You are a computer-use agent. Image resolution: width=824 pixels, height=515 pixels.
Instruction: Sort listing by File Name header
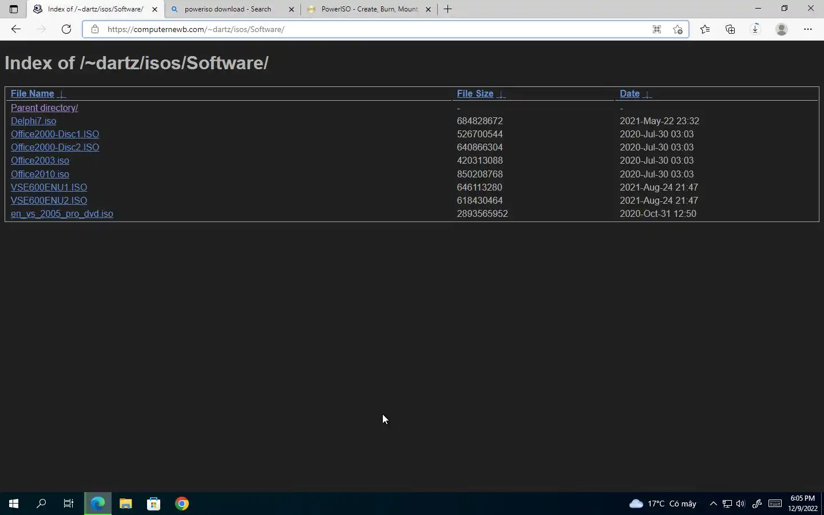(32, 94)
